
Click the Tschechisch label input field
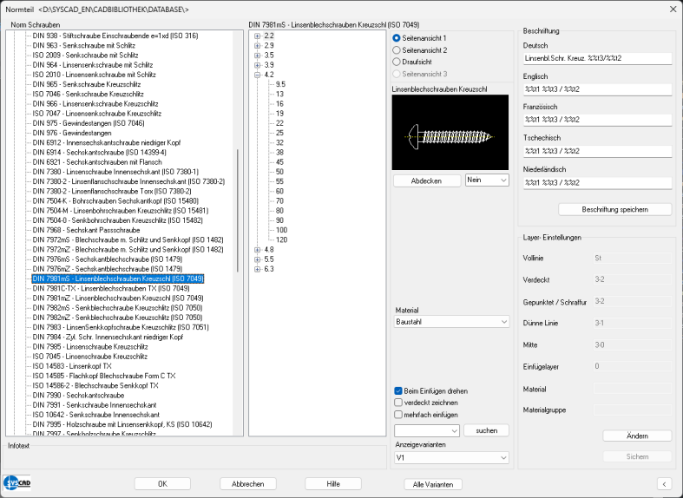(x=597, y=151)
